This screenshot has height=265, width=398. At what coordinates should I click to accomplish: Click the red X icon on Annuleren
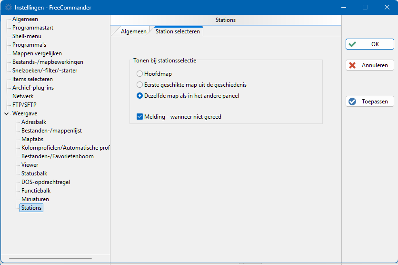tap(352, 65)
